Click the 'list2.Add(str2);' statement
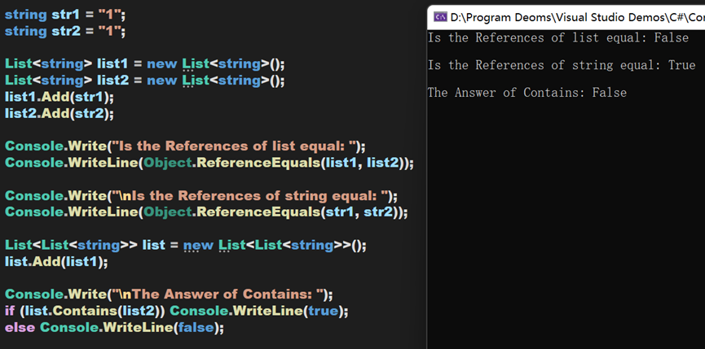The height and width of the screenshot is (349, 705). [x=59, y=114]
